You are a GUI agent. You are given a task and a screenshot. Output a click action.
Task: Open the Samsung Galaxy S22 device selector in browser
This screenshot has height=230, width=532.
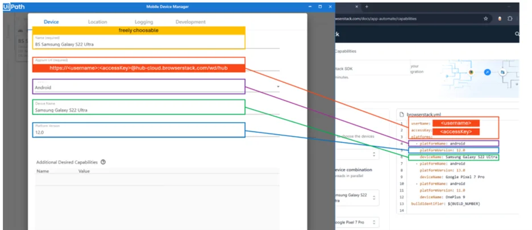[x=356, y=198]
